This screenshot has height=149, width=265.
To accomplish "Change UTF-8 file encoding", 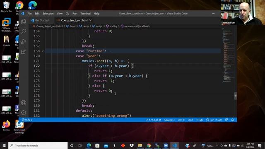I will coord(181,120).
